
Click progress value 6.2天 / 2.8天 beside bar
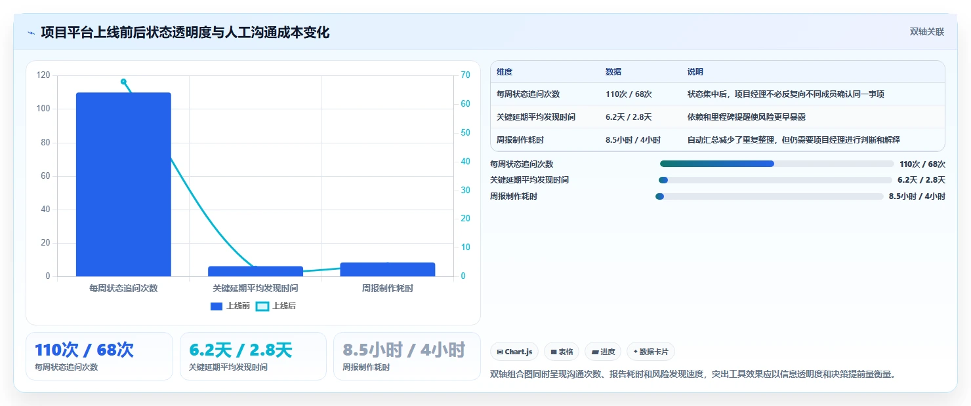click(921, 180)
